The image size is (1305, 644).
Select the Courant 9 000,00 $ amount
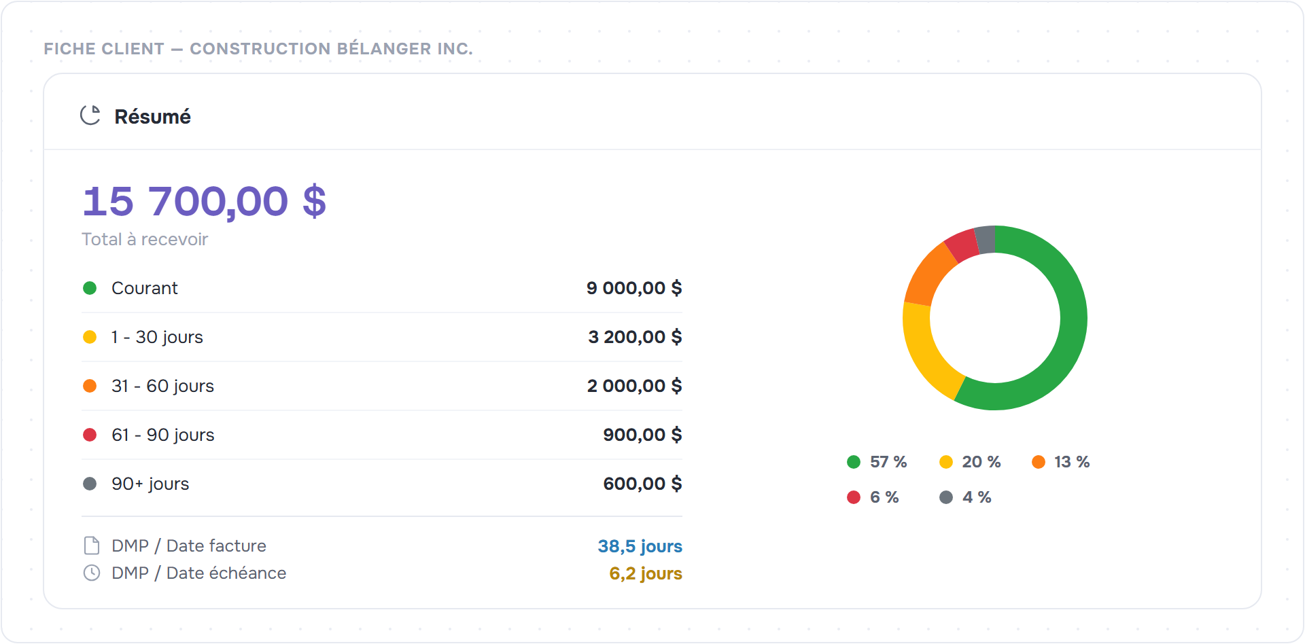(x=634, y=288)
